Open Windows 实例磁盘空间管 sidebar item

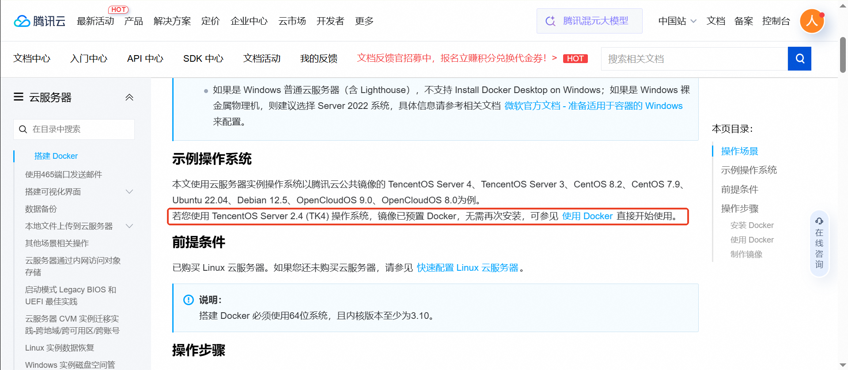click(70, 365)
